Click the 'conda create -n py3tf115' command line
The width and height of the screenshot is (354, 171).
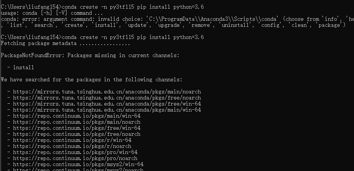[102, 37]
